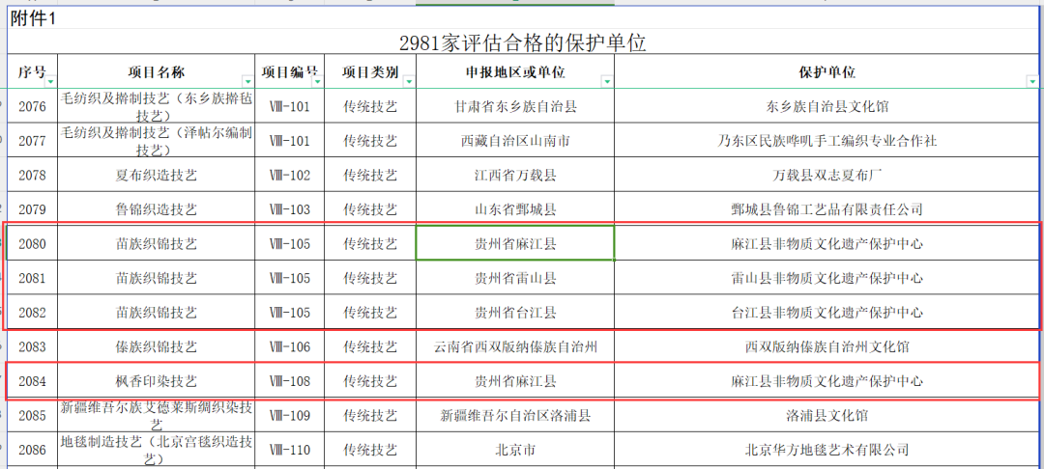Screen dimensions: 1044x469
Task: Select the 洛浦县文化馆 protection unit cell
Action: tap(827, 416)
